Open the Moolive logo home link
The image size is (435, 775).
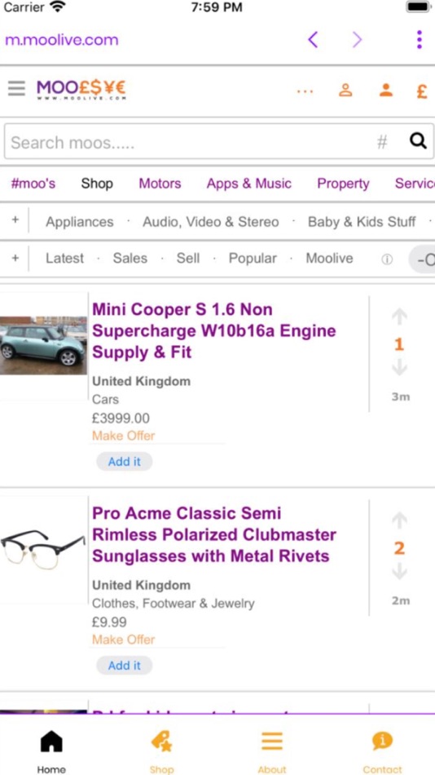[x=81, y=90]
